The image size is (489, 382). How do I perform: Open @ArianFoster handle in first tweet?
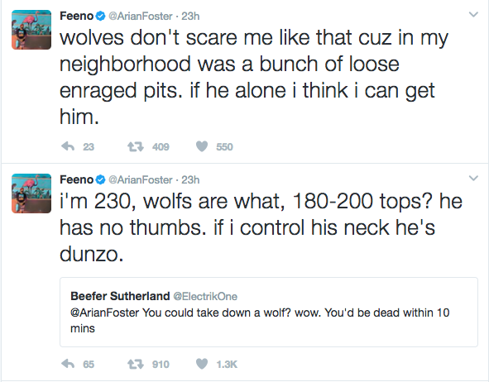(141, 17)
